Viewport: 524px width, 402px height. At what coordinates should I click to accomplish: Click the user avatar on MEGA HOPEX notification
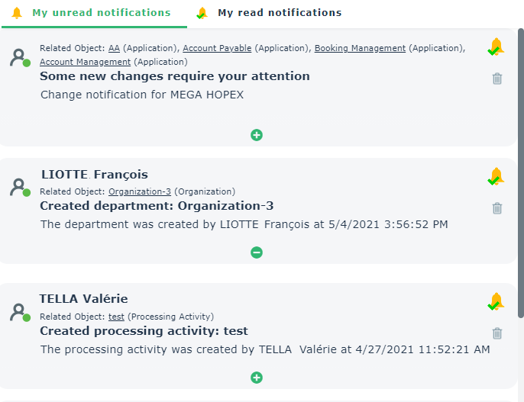[x=19, y=57]
